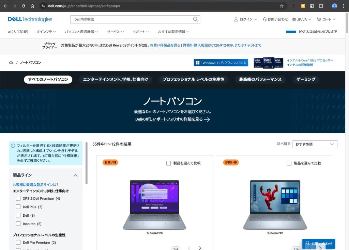The width and height of the screenshot is (349, 250).
Task: Expand おすすめ製品情報 menu
Action: (173, 32)
